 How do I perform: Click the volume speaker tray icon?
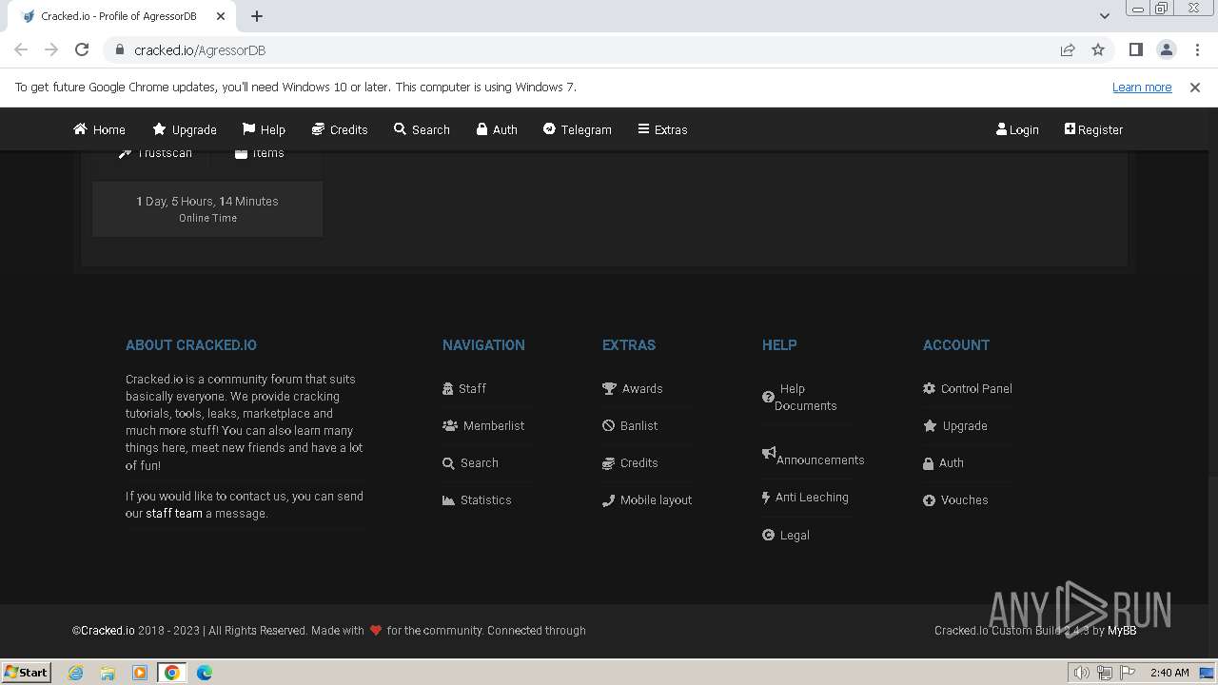[1081, 673]
